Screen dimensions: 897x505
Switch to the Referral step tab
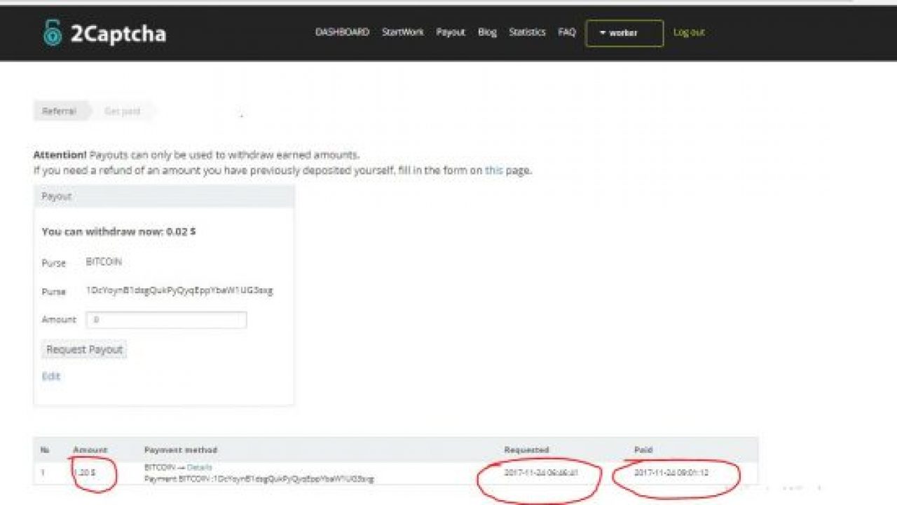tap(60, 111)
